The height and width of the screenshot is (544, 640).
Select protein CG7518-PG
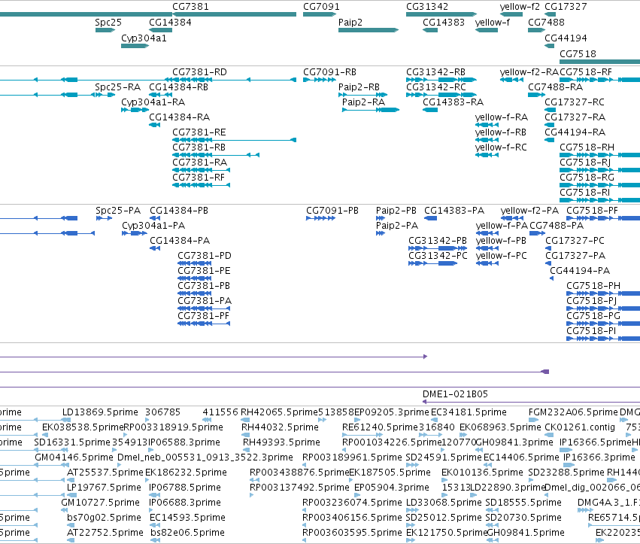click(x=603, y=324)
